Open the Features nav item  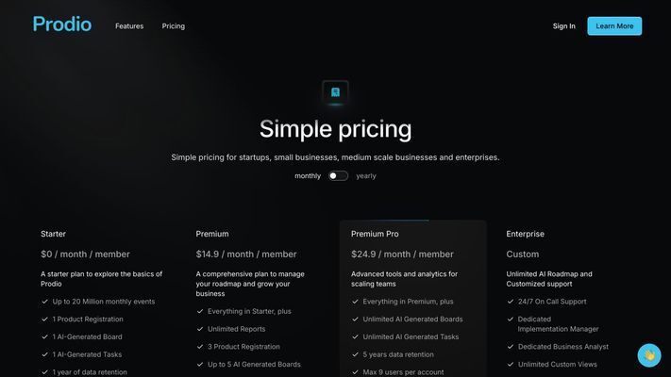[129, 26]
